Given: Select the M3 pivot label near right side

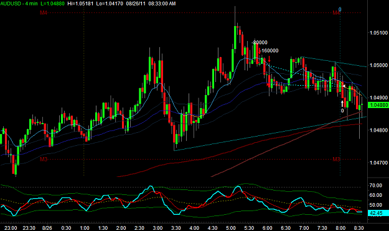Looking at the screenshot, I should pyautogui.click(x=336, y=159).
